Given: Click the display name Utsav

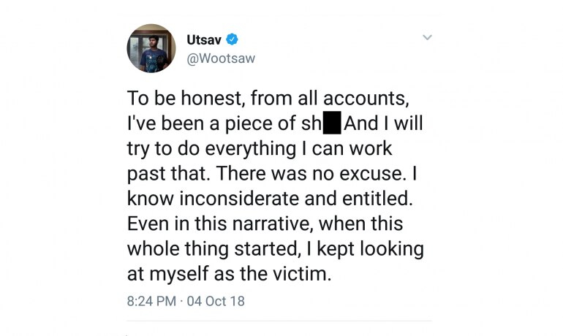Looking at the screenshot, I should coord(203,39).
